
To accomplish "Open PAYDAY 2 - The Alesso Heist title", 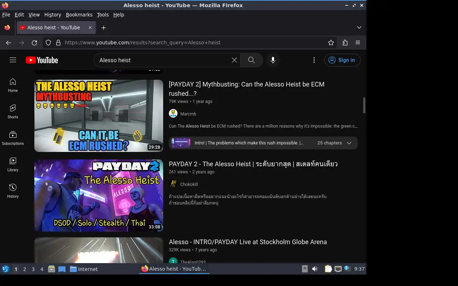I will [x=253, y=164].
